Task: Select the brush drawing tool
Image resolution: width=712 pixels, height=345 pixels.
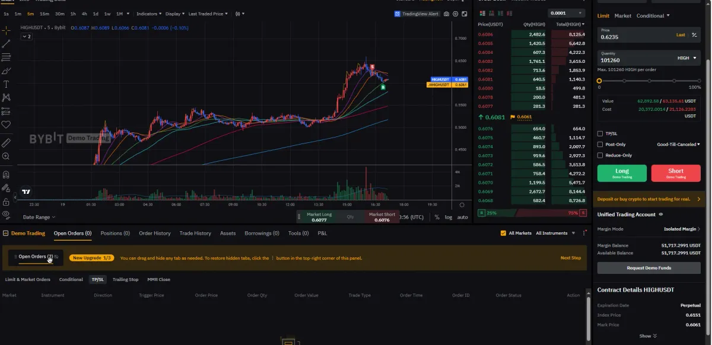Action: (x=6, y=71)
